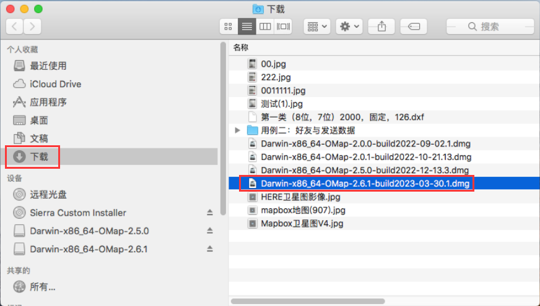
Task: Open the gear action menu
Action: 349,27
